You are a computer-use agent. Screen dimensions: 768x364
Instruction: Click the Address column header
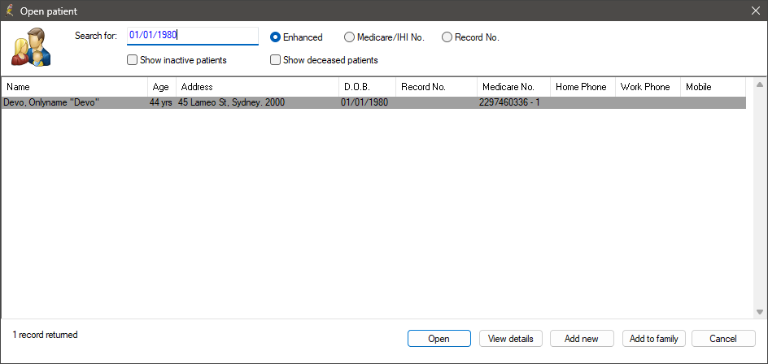258,87
